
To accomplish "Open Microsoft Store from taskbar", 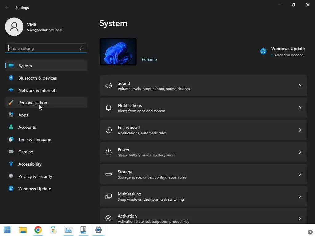I will [53, 230].
